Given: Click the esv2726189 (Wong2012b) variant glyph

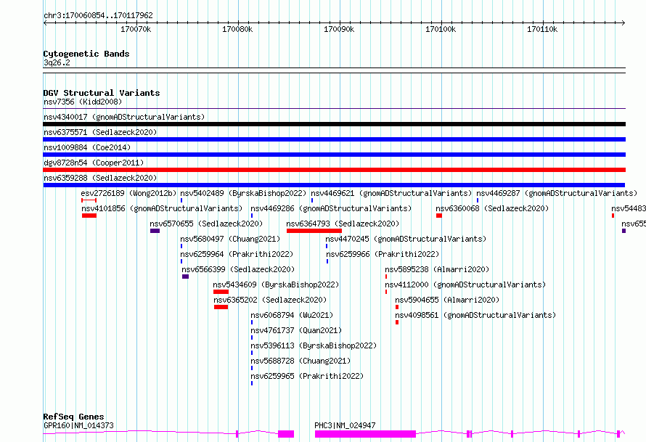Looking at the screenshot, I should [89, 200].
